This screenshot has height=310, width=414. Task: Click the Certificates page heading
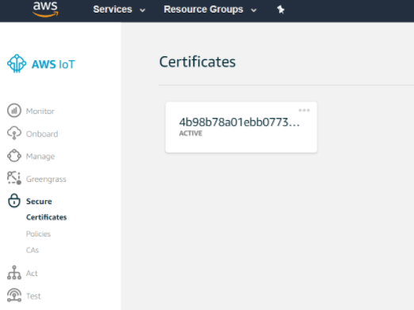point(197,62)
